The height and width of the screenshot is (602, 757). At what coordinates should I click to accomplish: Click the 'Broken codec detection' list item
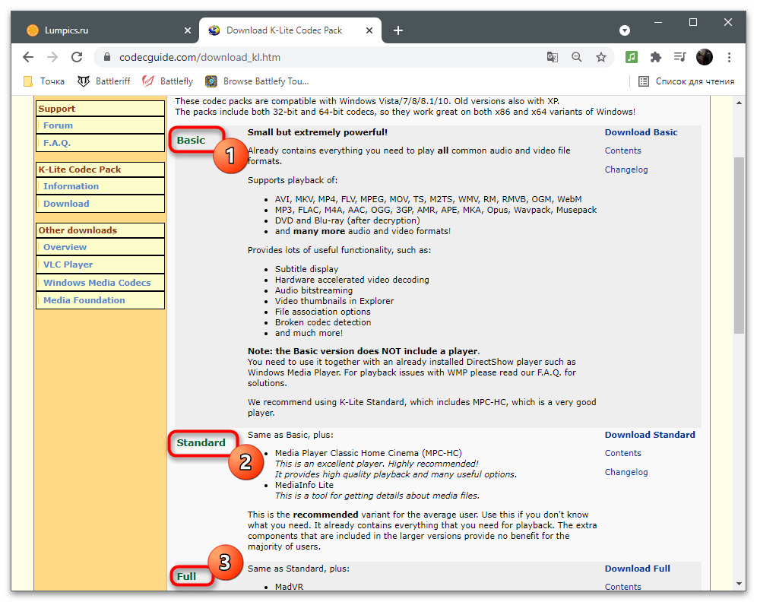(x=323, y=322)
